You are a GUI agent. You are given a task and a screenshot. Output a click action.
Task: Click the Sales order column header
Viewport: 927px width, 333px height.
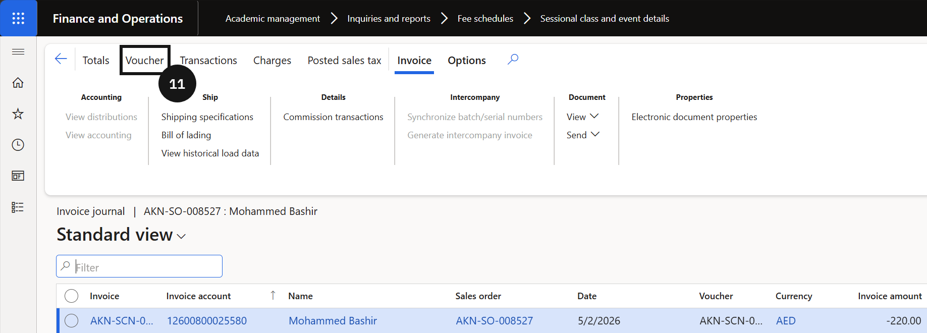pyautogui.click(x=478, y=296)
